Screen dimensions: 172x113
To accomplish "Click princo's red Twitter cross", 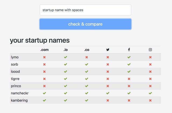I will pyautogui.click(x=108, y=86).
